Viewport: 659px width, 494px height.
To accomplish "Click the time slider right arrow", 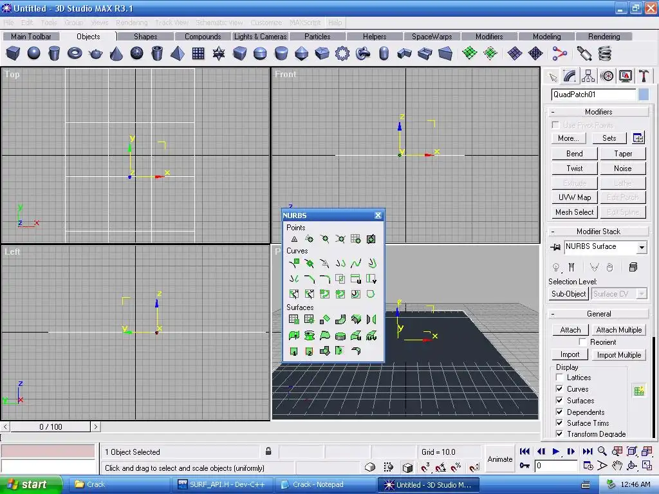I will coord(95,427).
